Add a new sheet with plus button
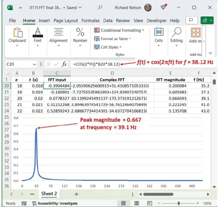This screenshot has width=218, height=207. pyautogui.click(x=76, y=194)
